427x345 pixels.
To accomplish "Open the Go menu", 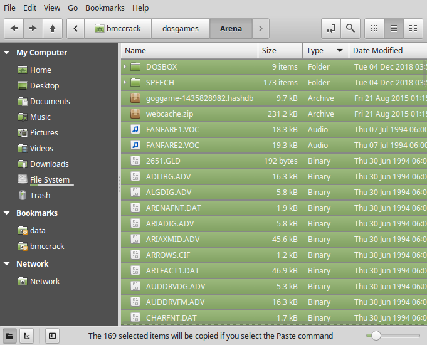I will 73,8.
